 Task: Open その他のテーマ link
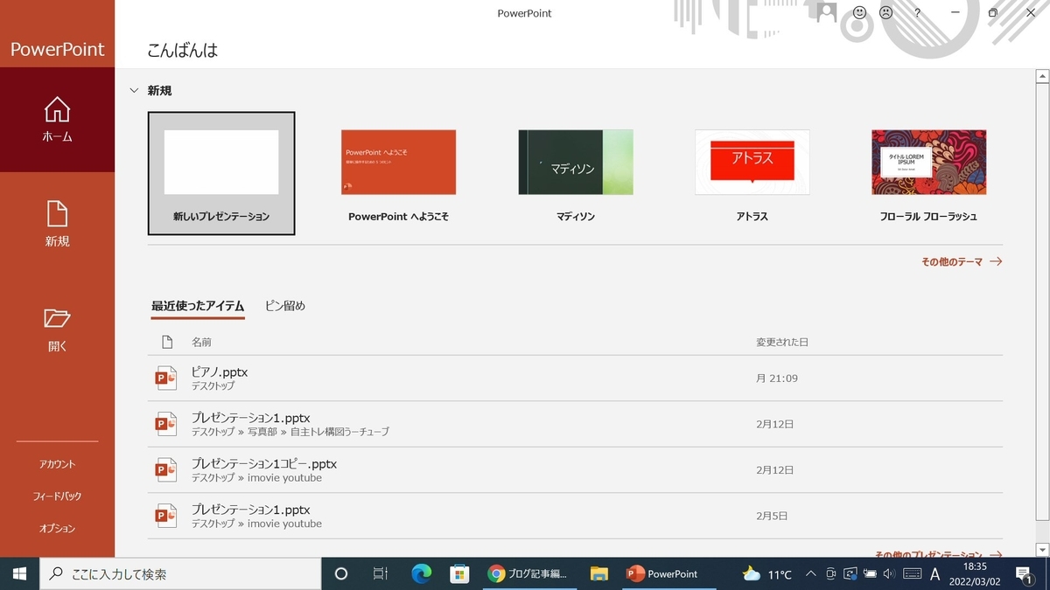tap(962, 261)
